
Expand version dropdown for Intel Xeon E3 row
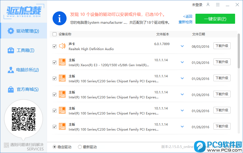(182, 62)
